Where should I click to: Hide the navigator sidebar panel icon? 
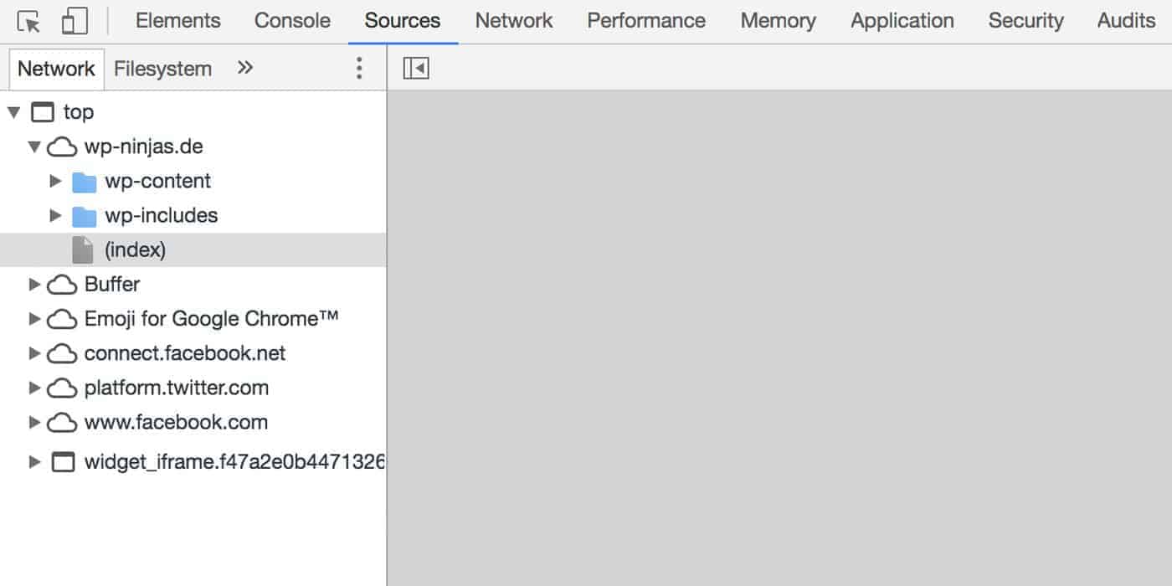(x=416, y=69)
